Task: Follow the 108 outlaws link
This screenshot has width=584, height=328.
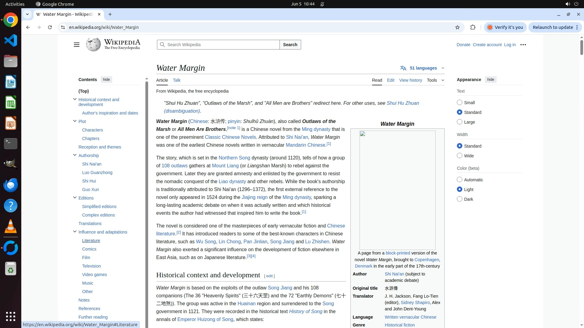Action: (x=174, y=166)
